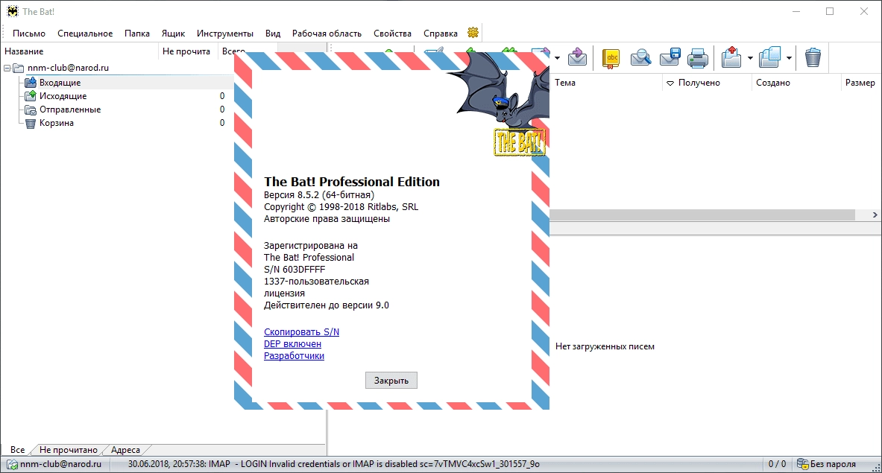Open the Письмо menu
This screenshot has height=473, width=882.
coord(28,33)
